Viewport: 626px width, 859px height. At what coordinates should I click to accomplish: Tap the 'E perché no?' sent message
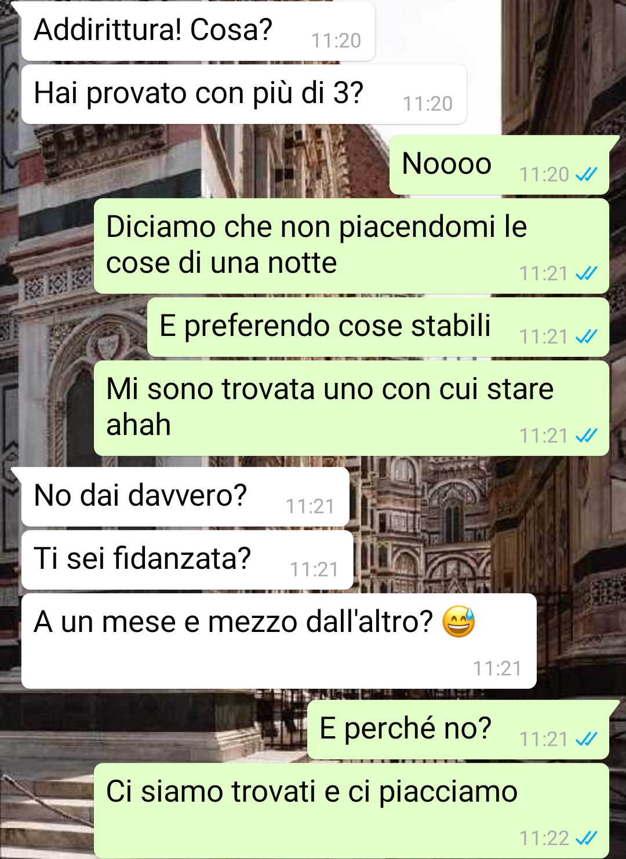point(458,729)
